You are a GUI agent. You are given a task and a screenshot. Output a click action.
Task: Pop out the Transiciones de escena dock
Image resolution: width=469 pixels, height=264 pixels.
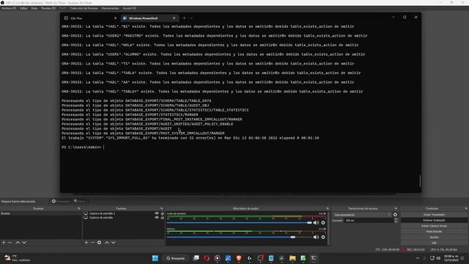[x=396, y=208]
